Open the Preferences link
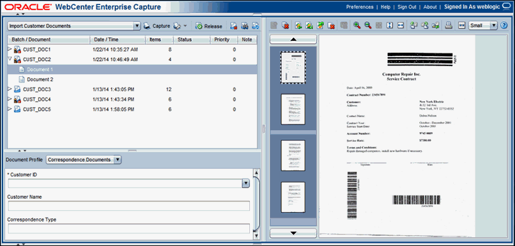This screenshot has width=515, height=246. pos(359,7)
